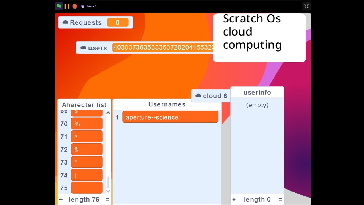The image size is (364, 205).
Task: Click the green flag to start project
Action: coord(59,6)
